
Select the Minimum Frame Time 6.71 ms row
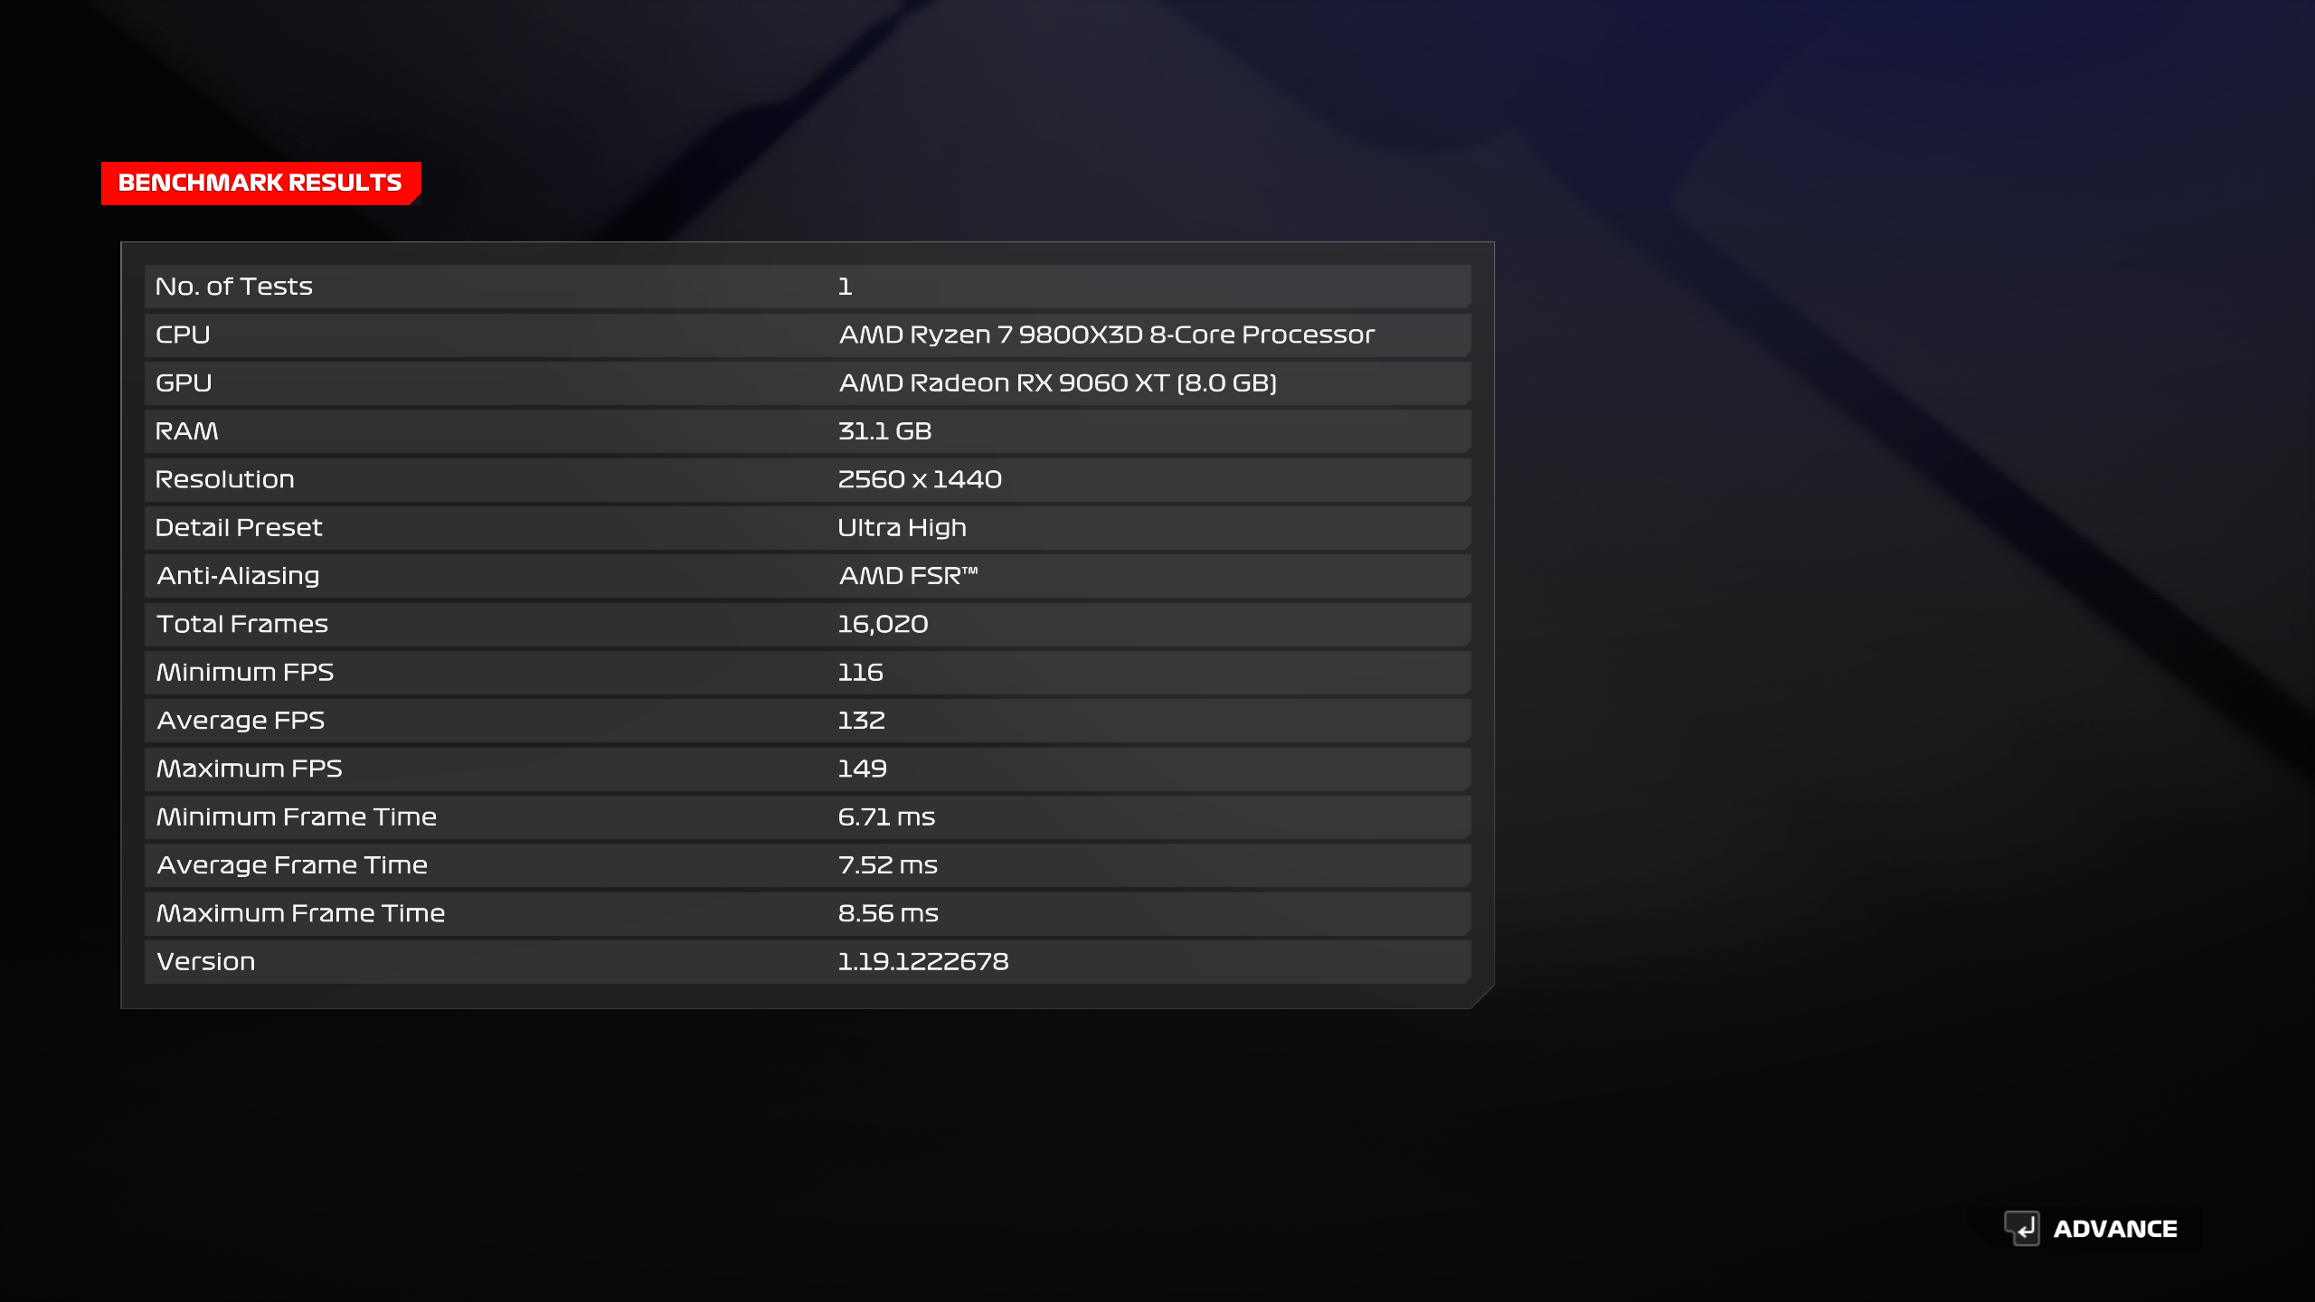coord(808,817)
